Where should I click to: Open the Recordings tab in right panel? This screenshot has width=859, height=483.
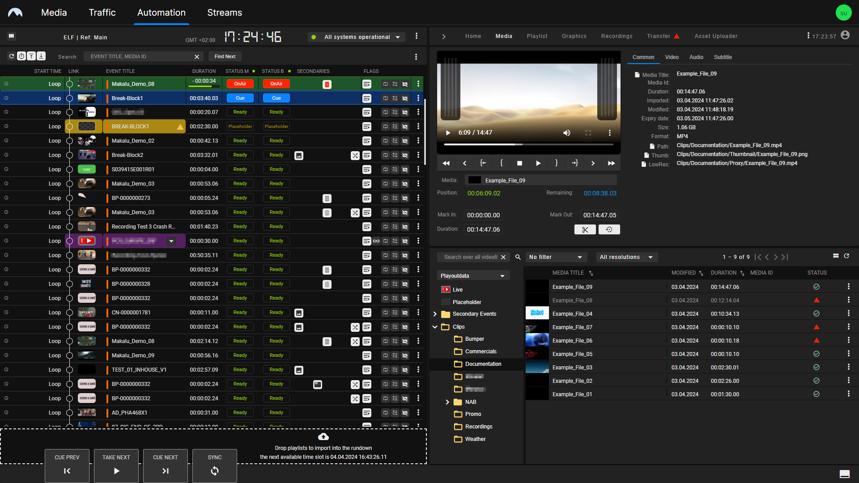pyautogui.click(x=617, y=36)
